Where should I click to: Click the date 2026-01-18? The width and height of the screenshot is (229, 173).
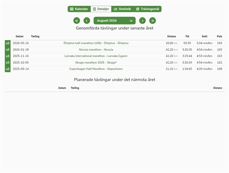(x=21, y=49)
